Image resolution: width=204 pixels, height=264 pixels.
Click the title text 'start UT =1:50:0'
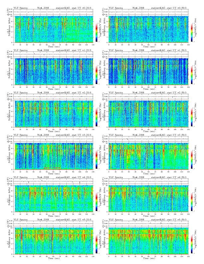177,50
